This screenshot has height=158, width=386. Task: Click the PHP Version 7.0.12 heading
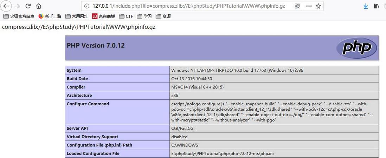[96, 46]
